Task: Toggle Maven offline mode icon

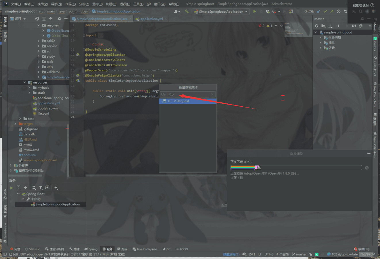Action: click(x=360, y=26)
